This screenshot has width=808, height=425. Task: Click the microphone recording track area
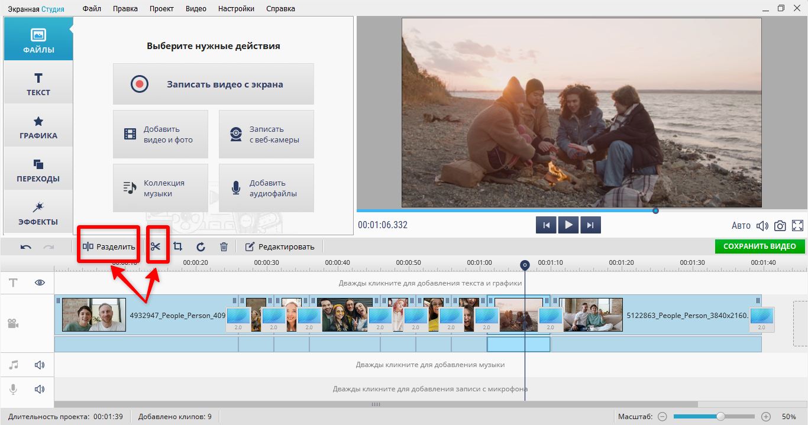click(430, 389)
